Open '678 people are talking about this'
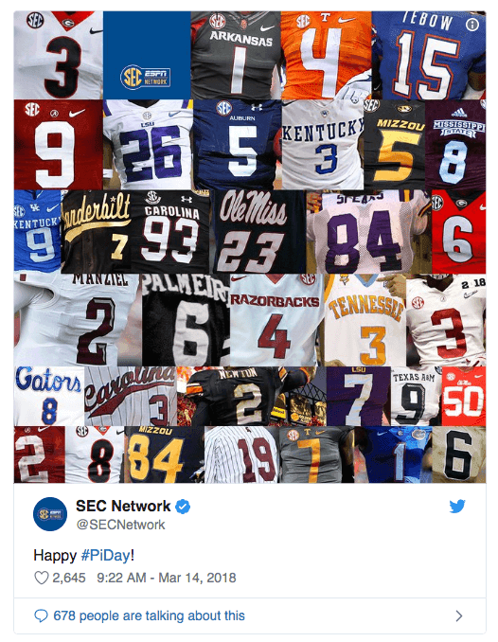 coord(149,615)
